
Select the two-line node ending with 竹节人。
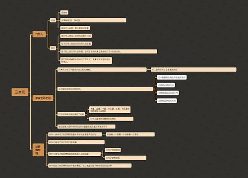(x=86, y=60)
